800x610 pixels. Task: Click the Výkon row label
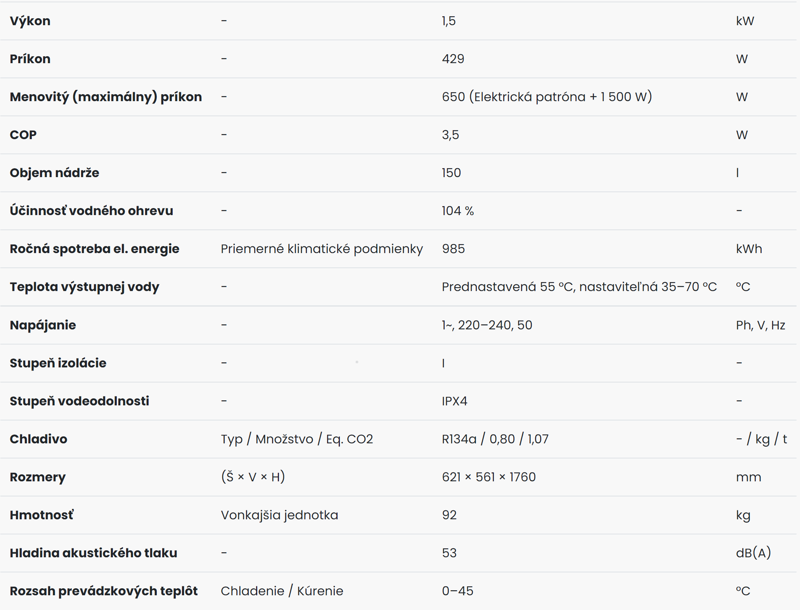[30, 21]
